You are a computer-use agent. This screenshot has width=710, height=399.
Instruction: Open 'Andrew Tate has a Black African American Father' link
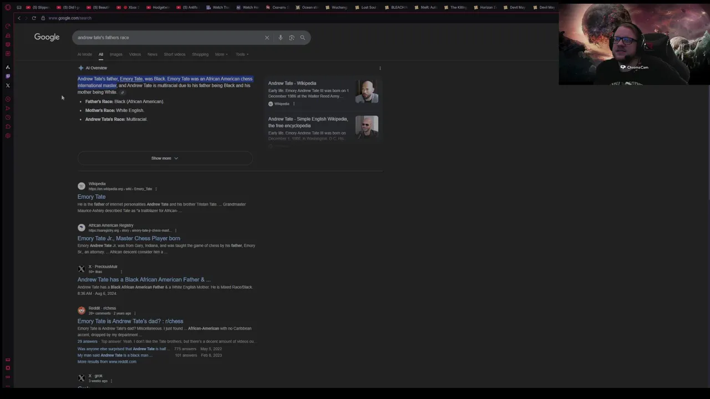(144, 280)
